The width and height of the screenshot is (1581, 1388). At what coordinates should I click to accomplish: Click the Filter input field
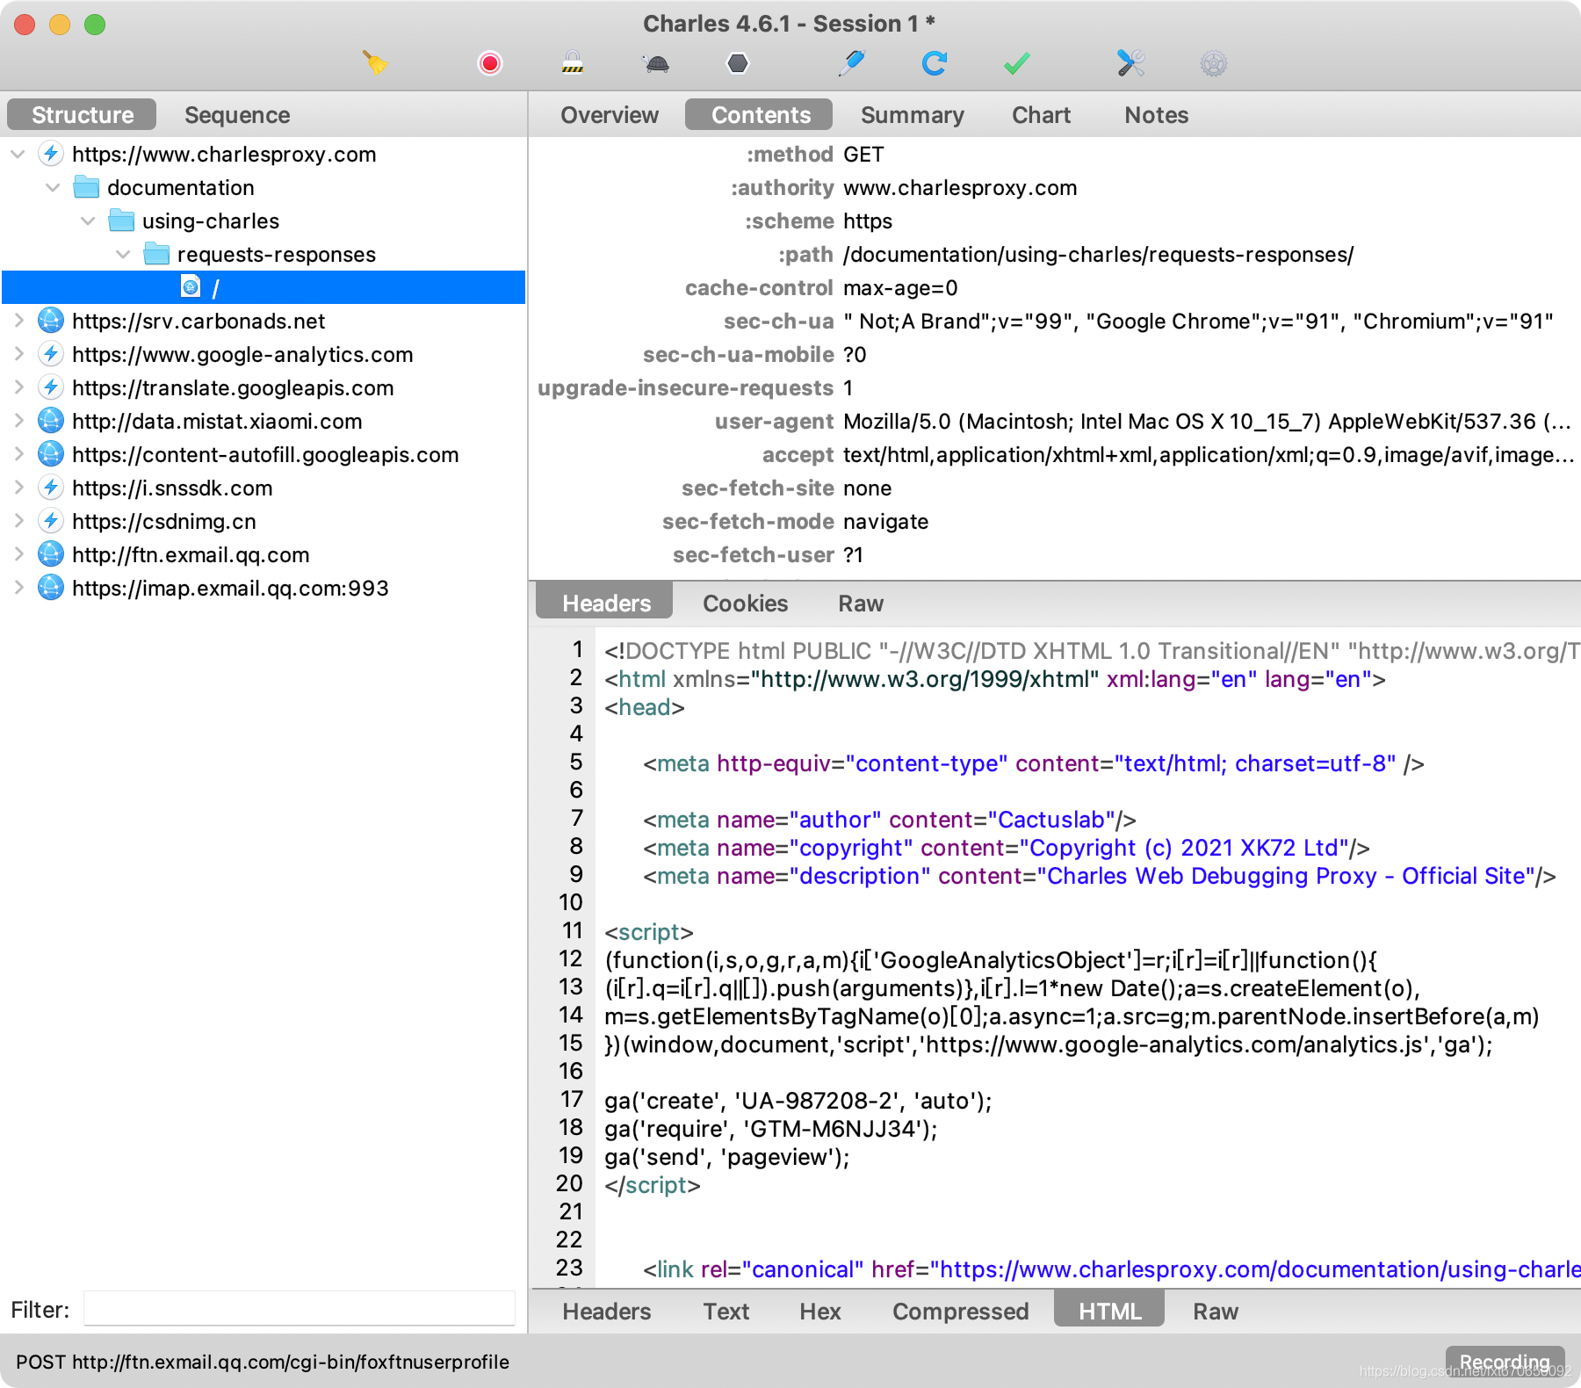(x=300, y=1309)
